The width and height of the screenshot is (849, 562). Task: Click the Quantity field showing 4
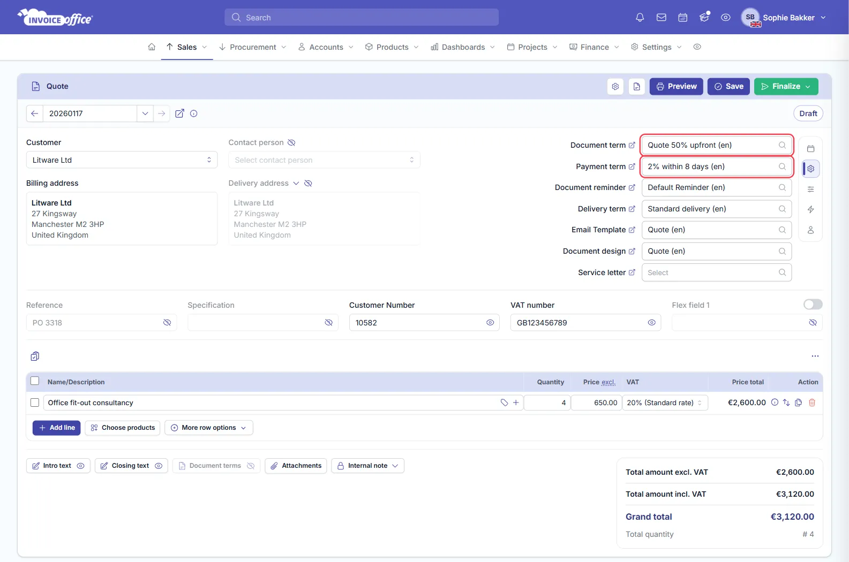coord(547,402)
